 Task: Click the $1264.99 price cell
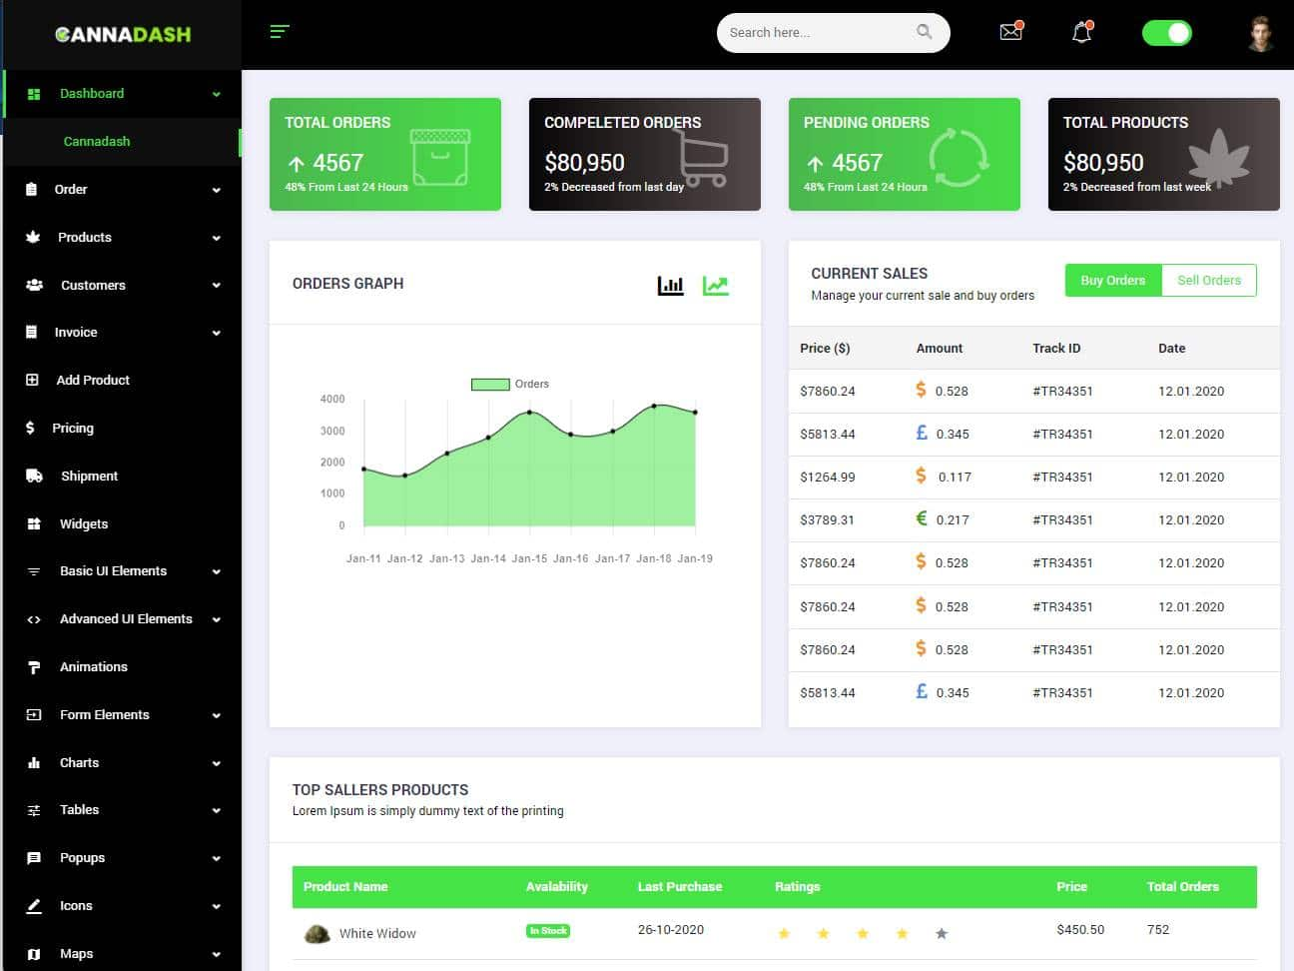click(x=828, y=477)
